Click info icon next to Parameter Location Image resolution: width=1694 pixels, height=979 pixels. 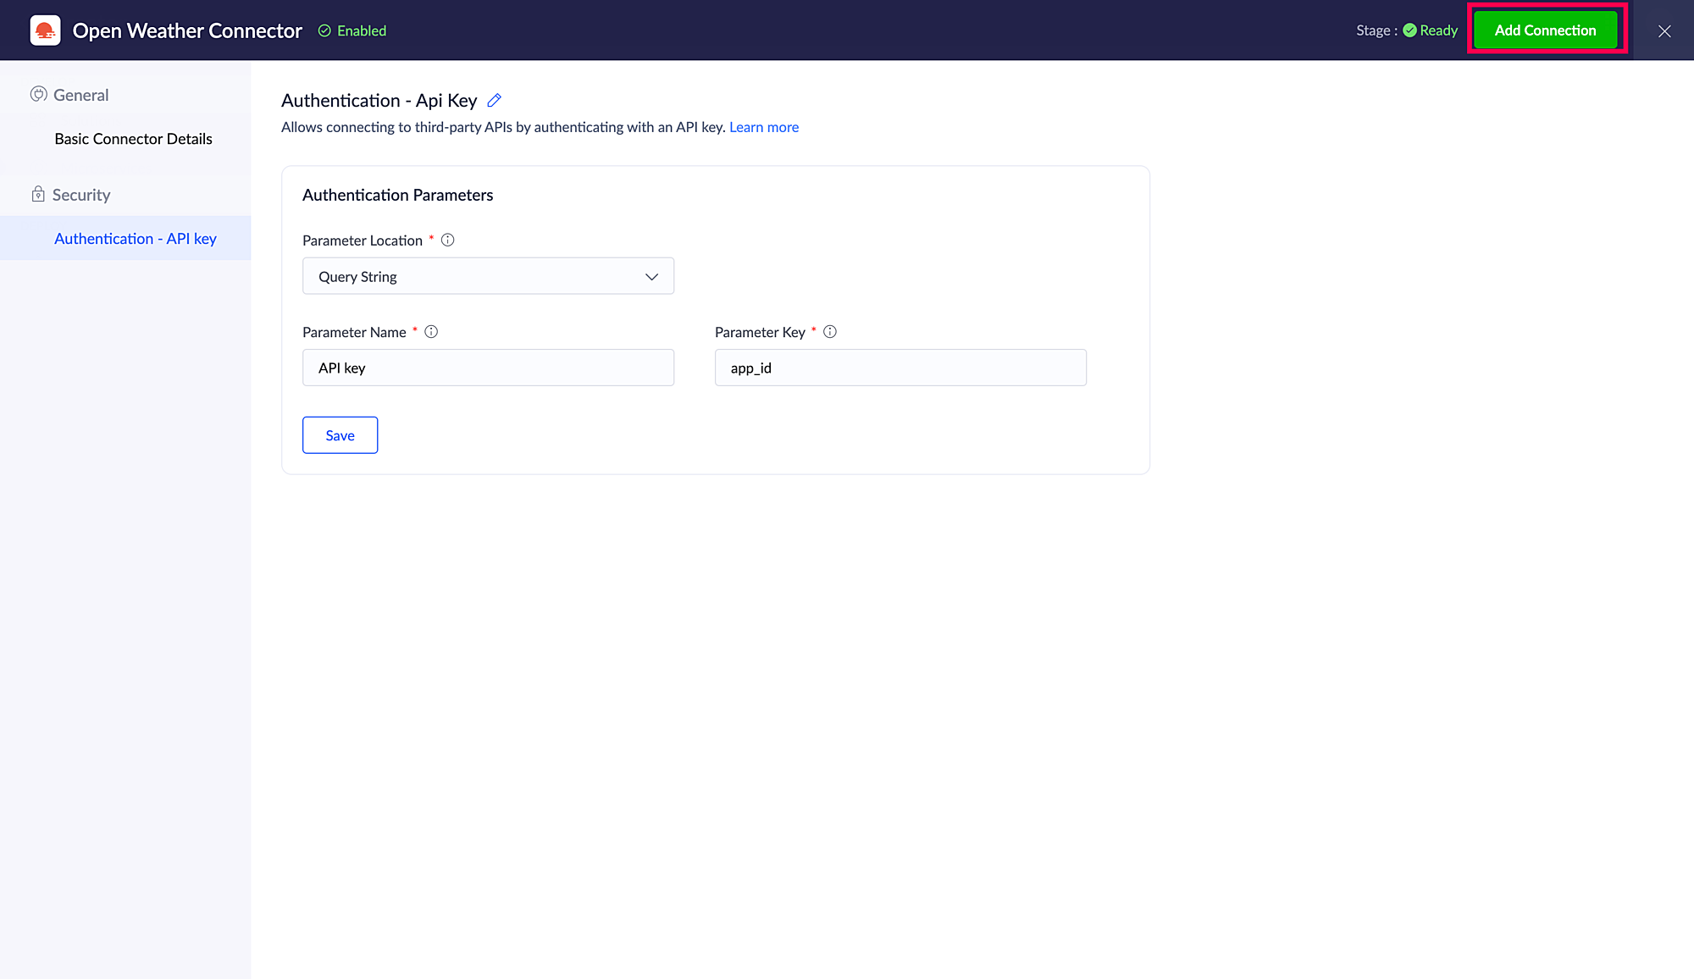point(448,241)
